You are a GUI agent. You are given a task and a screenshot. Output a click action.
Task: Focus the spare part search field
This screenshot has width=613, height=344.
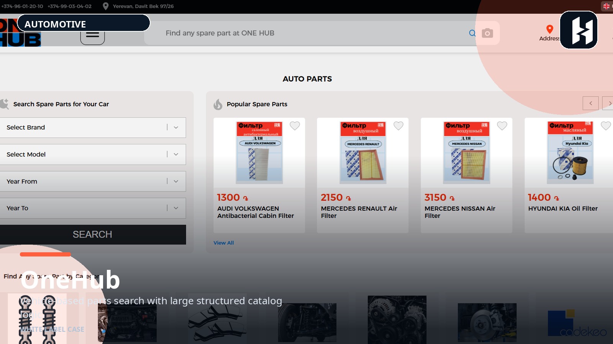tap(314, 33)
